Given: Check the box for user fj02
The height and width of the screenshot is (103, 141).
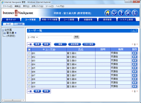Looking at the screenshot, I should (29, 57).
